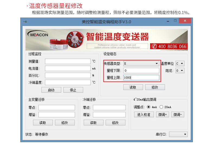The image size is (214, 150).
Task: Click the 进入校准 button
Action: pos(144,115)
